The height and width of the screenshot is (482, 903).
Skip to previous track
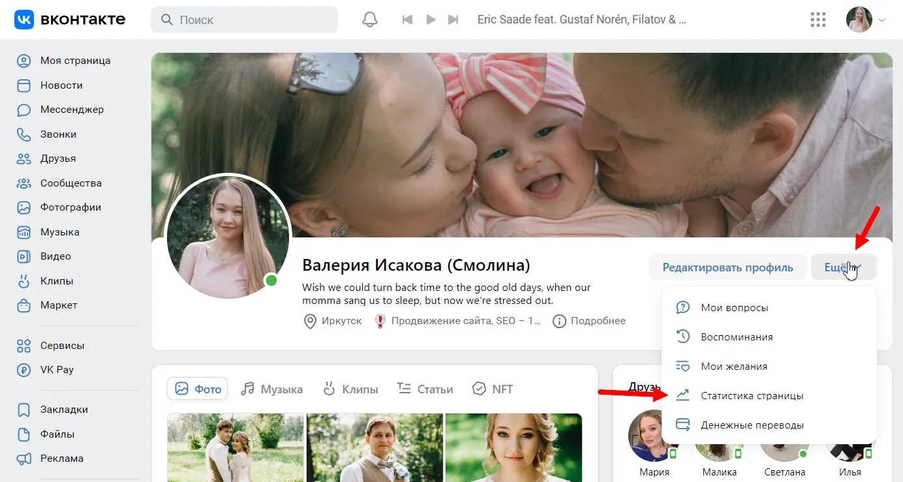408,20
